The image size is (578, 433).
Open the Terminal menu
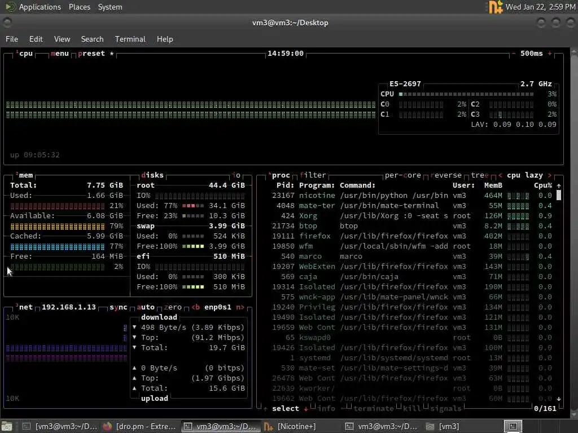[x=130, y=39]
